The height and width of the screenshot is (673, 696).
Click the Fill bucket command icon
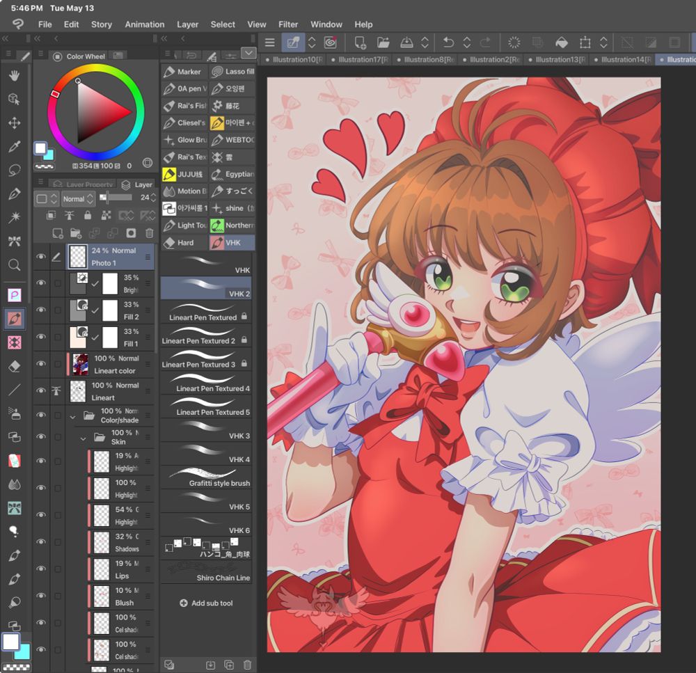coord(562,42)
